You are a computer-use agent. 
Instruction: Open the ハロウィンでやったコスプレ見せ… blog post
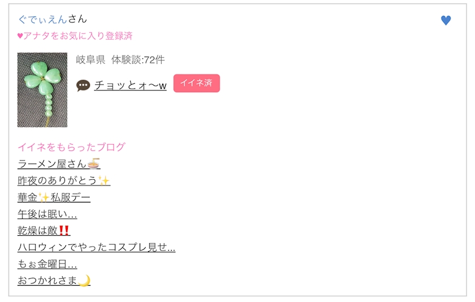96,247
